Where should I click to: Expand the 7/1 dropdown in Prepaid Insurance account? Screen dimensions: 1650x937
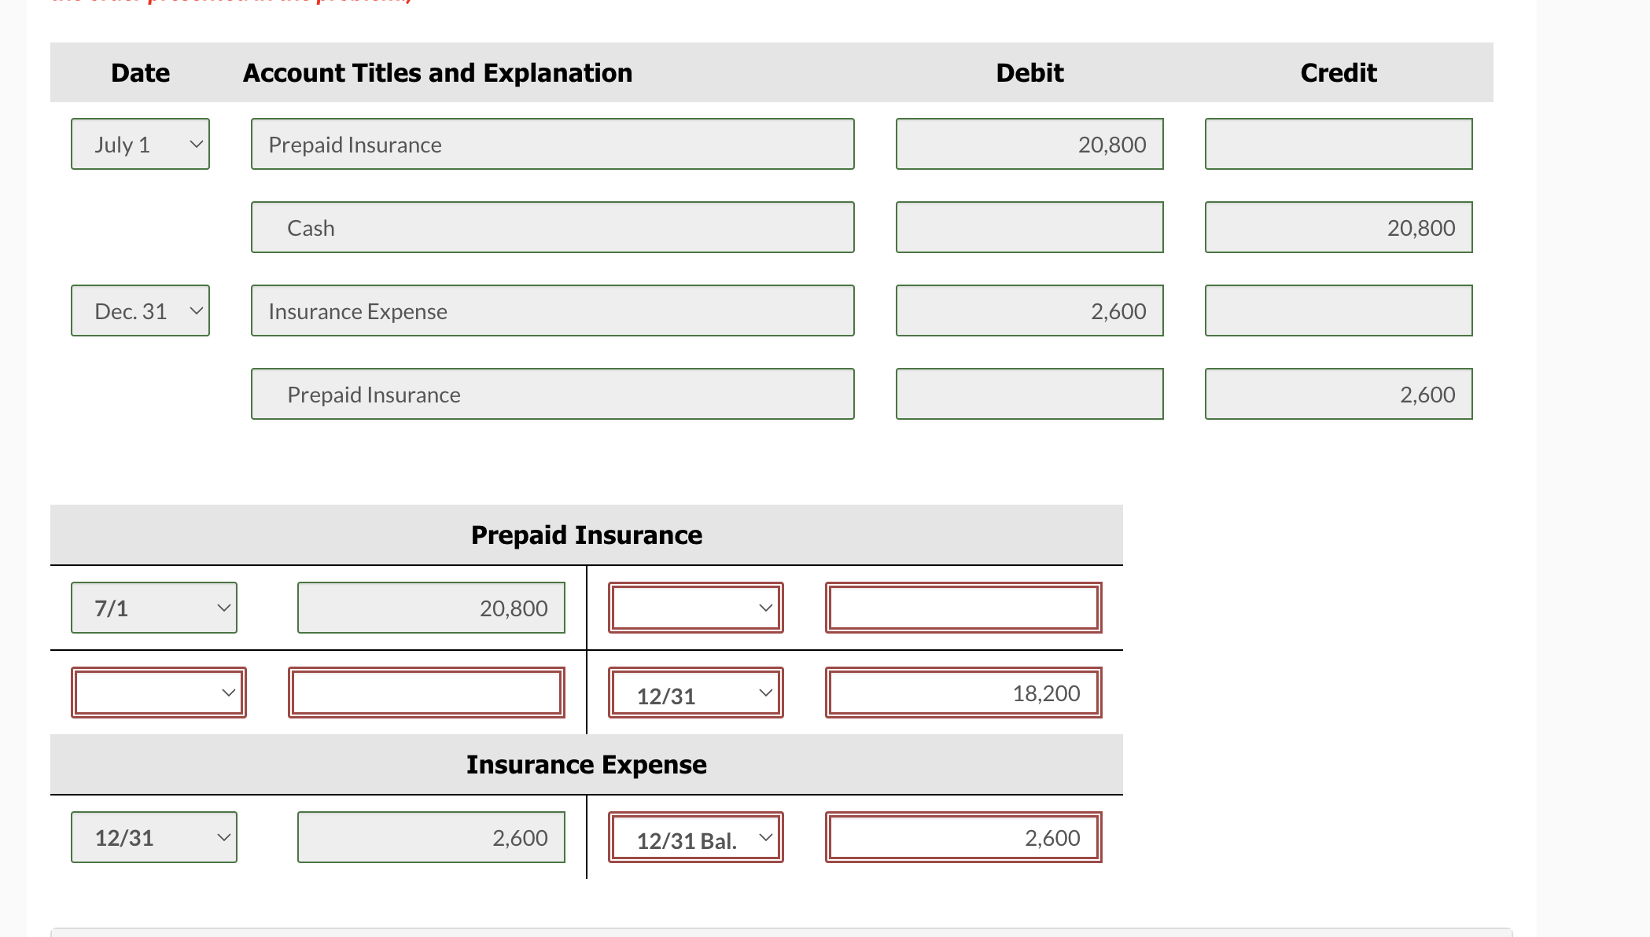pyautogui.click(x=153, y=607)
